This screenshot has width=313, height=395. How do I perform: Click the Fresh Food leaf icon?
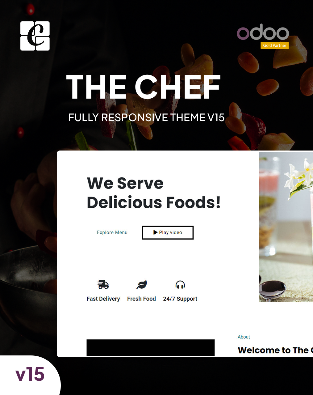(x=142, y=285)
